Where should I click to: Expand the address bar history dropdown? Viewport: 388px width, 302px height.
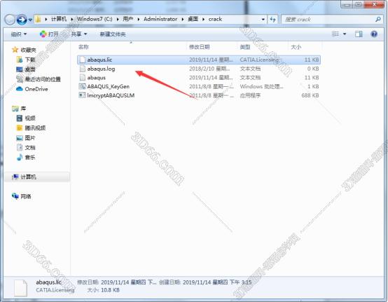pos(263,20)
